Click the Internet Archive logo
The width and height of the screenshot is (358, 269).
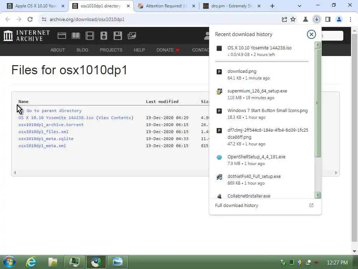pyautogui.click(x=27, y=36)
